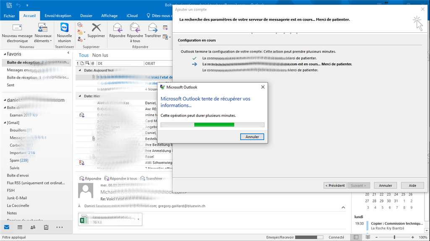Click the ribbon Répondre icon
The image size is (430, 241).
click(118, 28)
